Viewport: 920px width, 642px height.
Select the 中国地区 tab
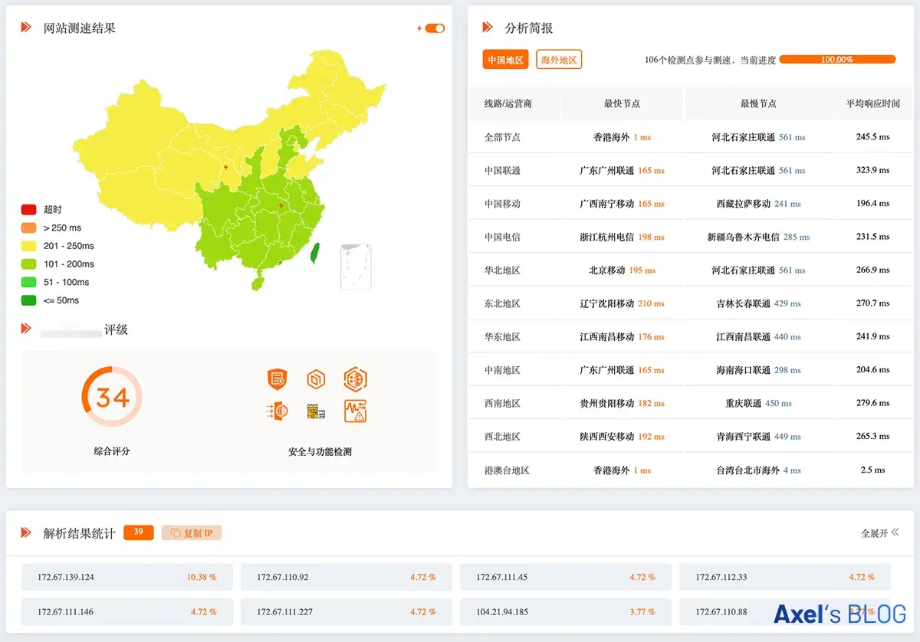click(x=505, y=60)
